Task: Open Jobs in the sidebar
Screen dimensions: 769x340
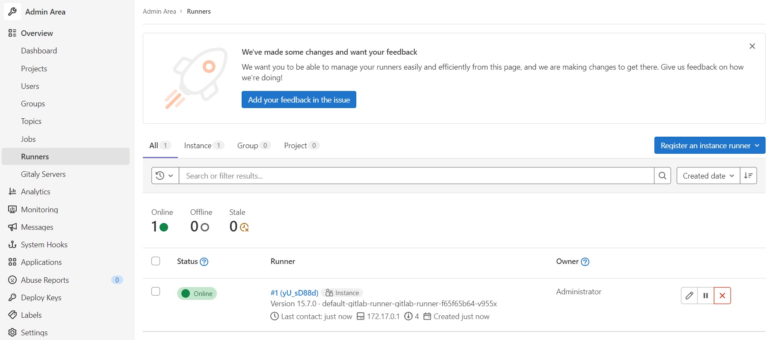Action: 65,139
